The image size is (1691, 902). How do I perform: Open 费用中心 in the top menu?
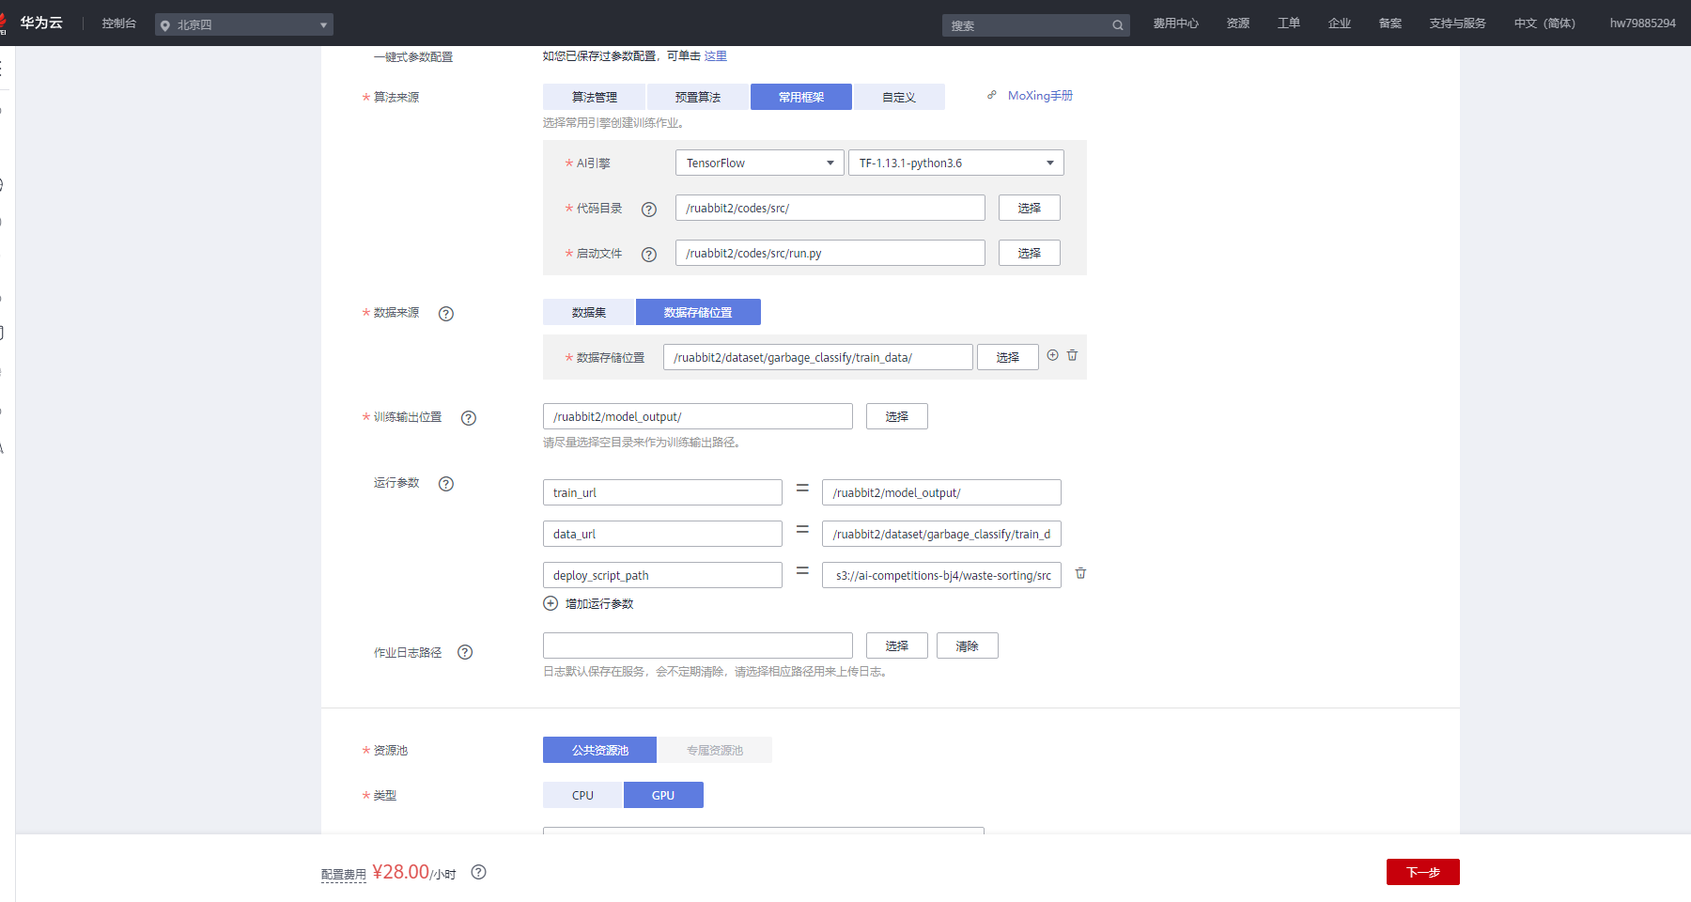[1176, 23]
